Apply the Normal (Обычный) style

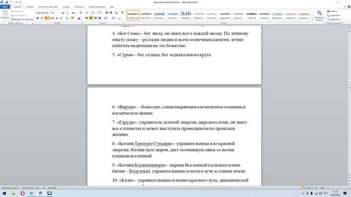point(133,15)
